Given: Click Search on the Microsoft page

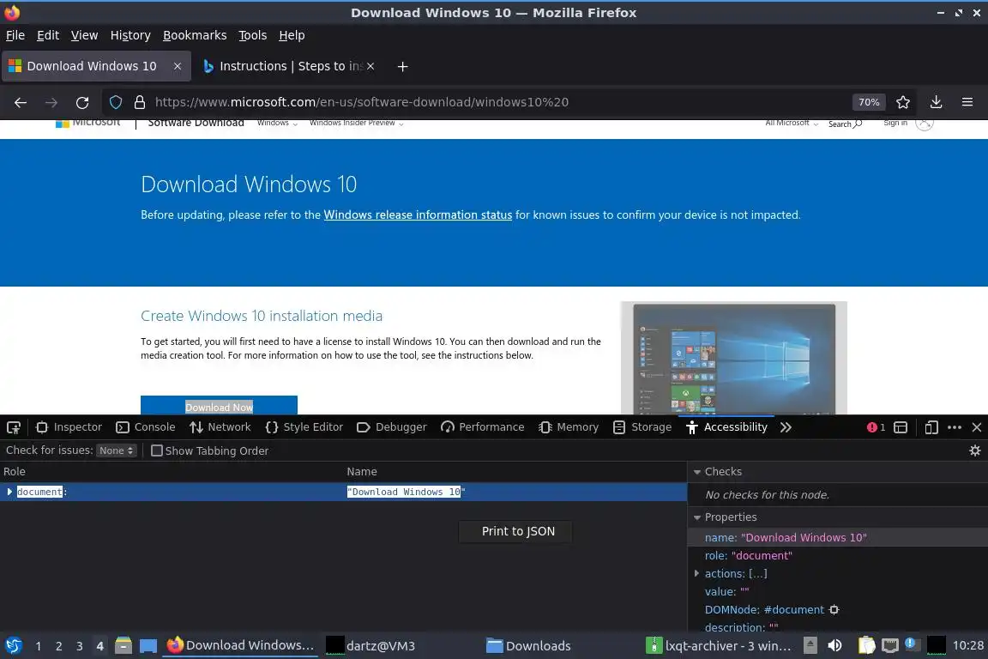Looking at the screenshot, I should coord(845,124).
